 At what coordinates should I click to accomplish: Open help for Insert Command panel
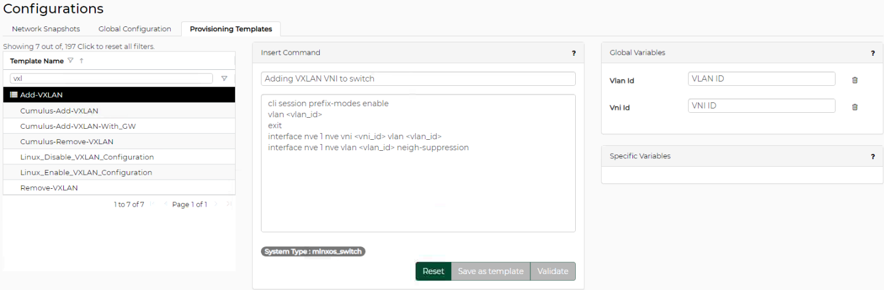[573, 53]
